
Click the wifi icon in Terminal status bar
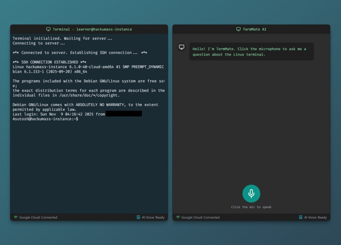(x=15, y=217)
